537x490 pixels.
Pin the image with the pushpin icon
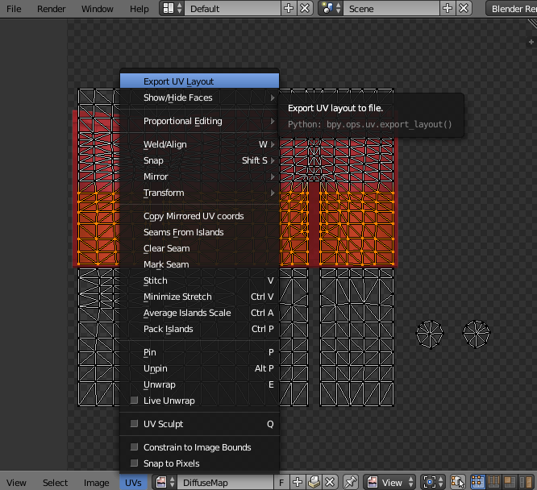351,483
